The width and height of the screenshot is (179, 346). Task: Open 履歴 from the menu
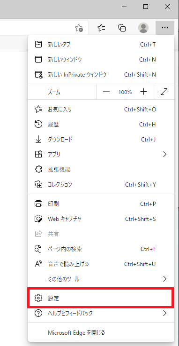pos(101,125)
